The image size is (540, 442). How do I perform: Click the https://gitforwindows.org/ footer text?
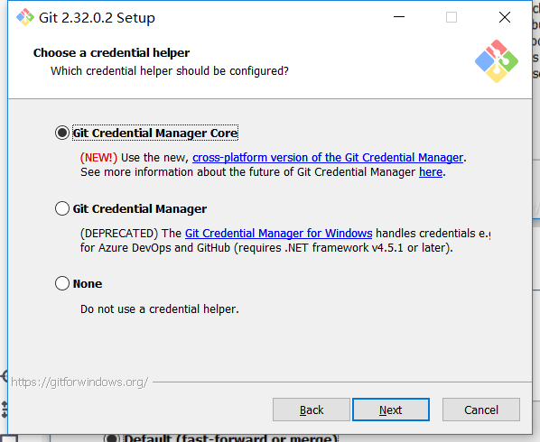pyautogui.click(x=79, y=382)
